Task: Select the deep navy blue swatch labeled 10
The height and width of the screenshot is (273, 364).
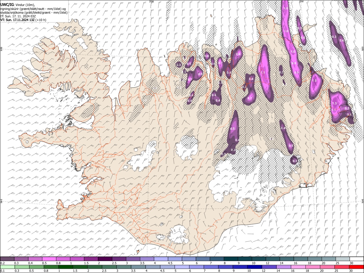Action: pyautogui.click(x=254, y=267)
